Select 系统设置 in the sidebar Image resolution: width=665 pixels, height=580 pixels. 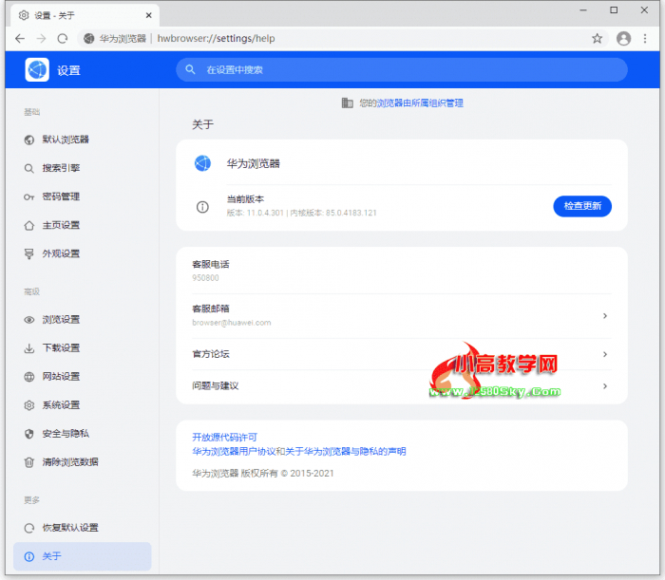point(83,405)
